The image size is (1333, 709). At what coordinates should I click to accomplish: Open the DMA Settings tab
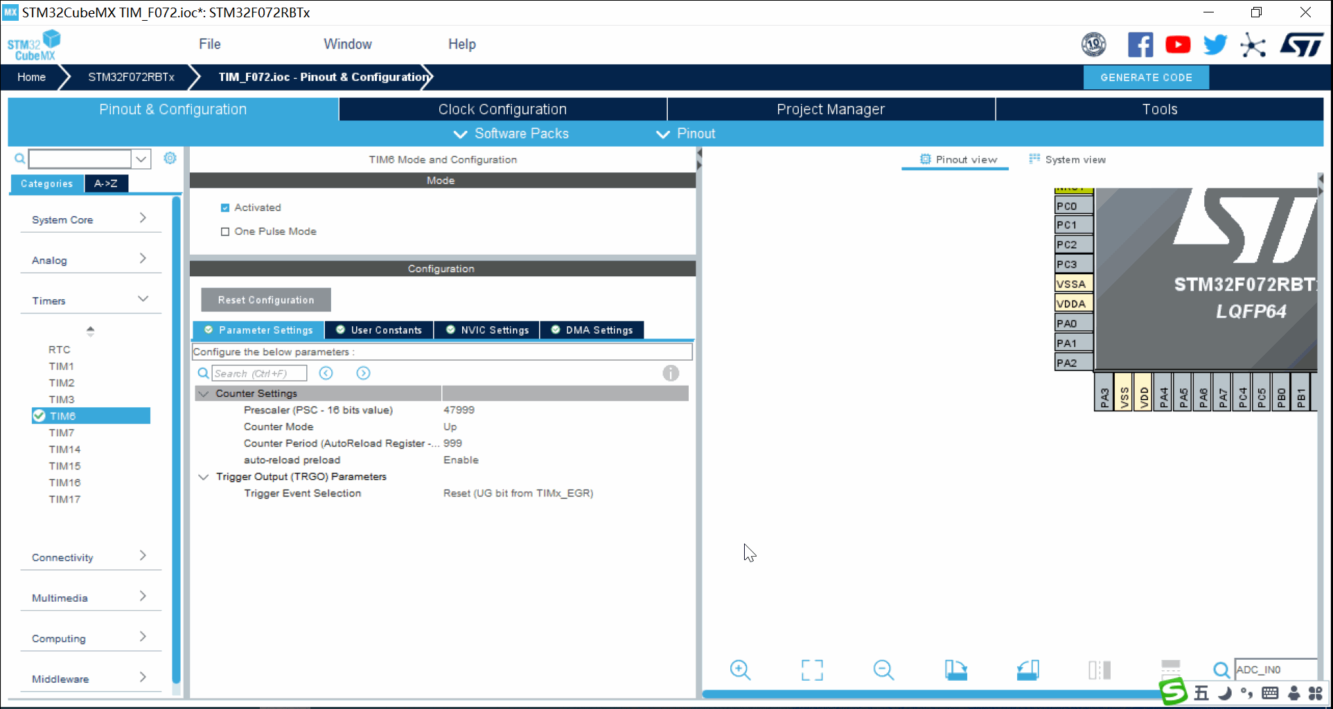coord(592,330)
